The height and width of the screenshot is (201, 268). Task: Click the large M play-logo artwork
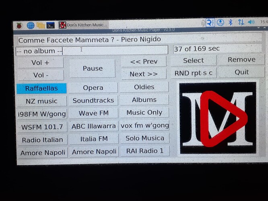coord(218,118)
